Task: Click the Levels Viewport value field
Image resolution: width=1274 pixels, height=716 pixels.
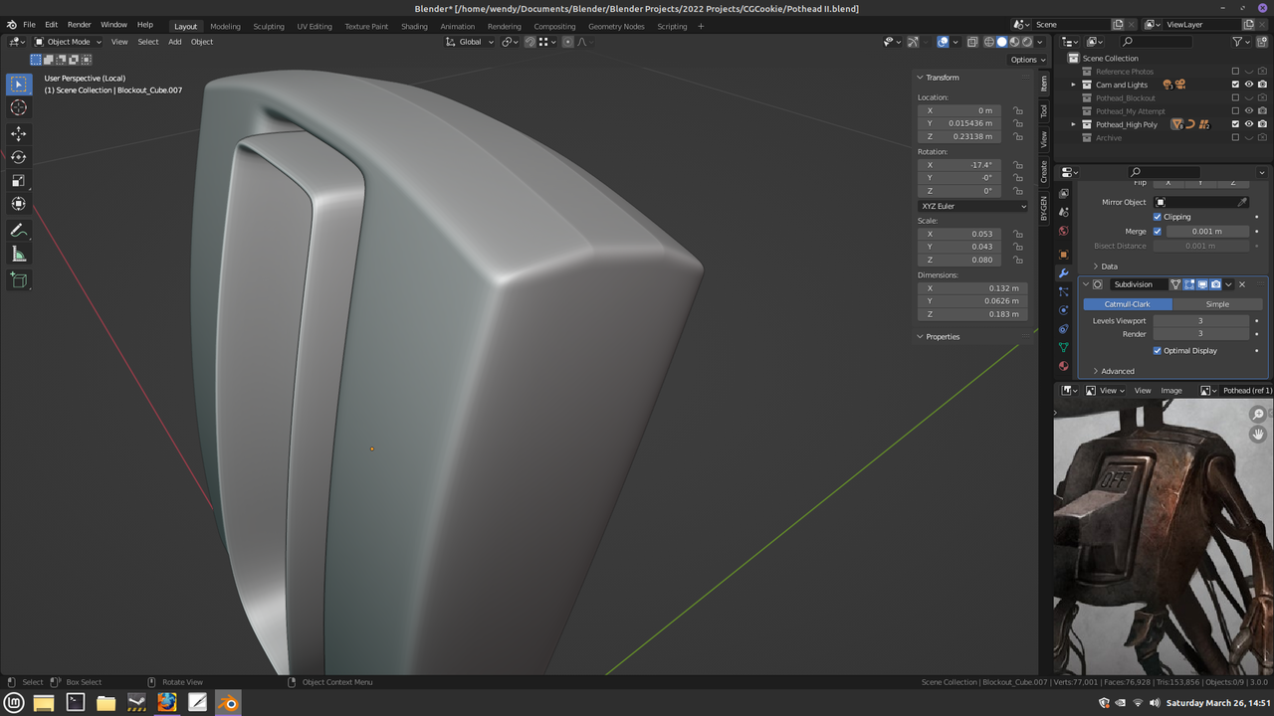Action: tap(1199, 321)
